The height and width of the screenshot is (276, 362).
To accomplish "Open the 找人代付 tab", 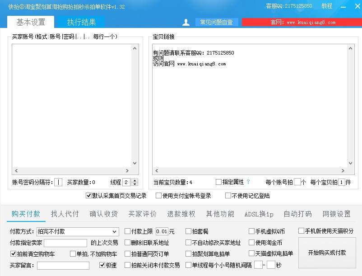I will (x=65, y=214).
